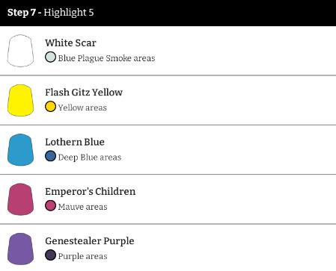The height and width of the screenshot is (271, 336).
Task: Click the Deep Blue areas color circle
Action: coord(50,156)
